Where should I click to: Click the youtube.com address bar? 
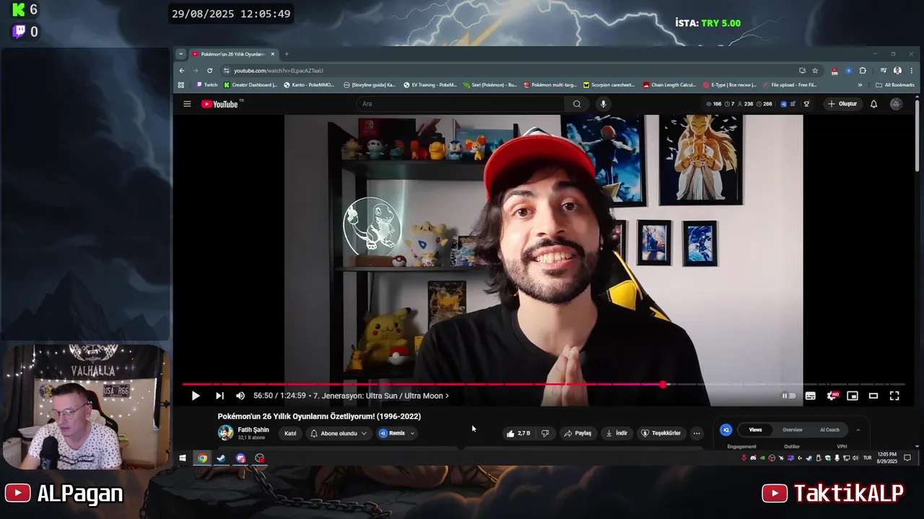coord(505,71)
